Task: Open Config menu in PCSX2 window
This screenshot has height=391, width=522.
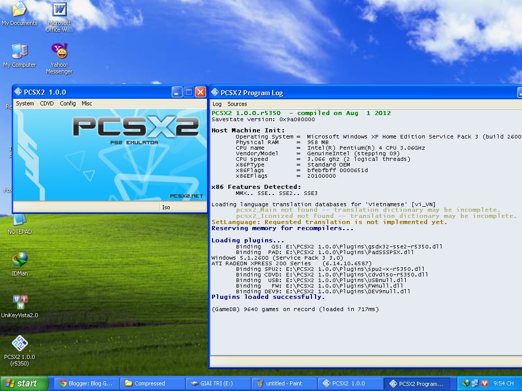Action: tap(68, 103)
